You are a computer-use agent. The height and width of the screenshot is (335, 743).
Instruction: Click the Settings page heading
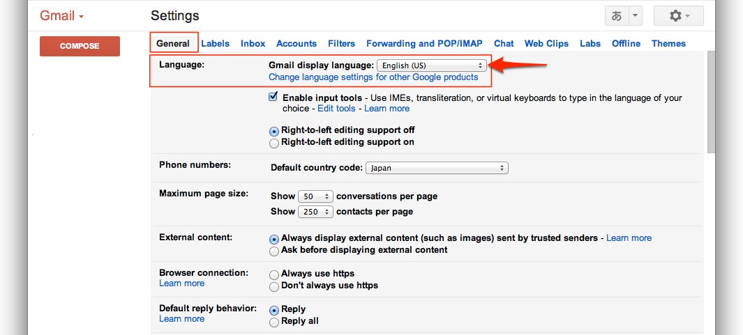175,15
